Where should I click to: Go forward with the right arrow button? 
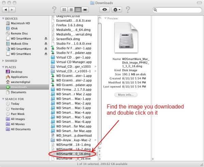pyautogui.click(x=12, y=10)
